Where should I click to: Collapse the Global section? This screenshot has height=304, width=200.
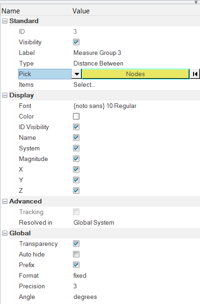click(x=5, y=233)
